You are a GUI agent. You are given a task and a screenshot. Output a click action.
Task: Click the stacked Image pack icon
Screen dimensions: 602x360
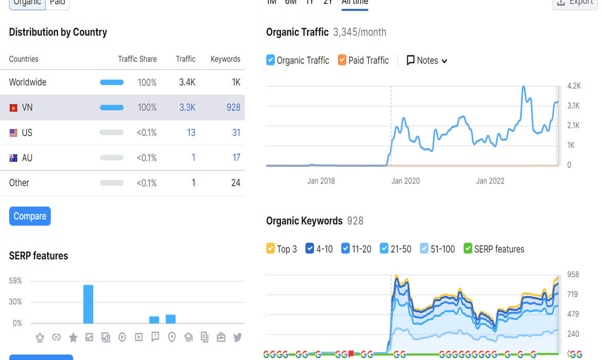point(105,337)
